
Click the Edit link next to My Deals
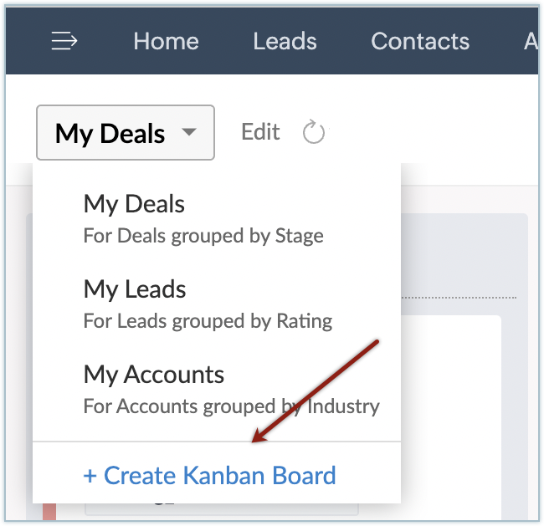pos(260,132)
